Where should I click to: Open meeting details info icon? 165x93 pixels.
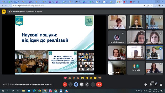click(x=146, y=84)
